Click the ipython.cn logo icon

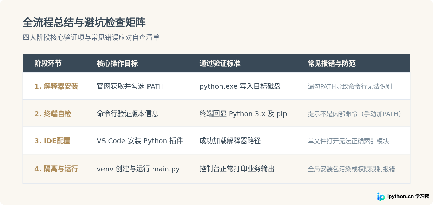[x=381, y=197]
